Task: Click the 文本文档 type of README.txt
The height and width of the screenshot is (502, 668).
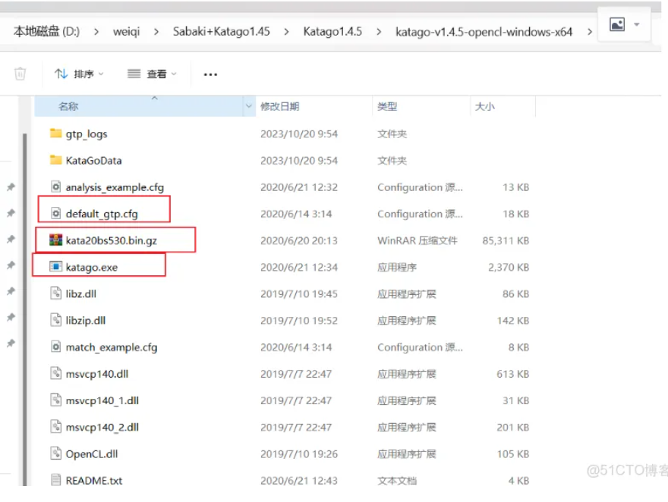Action: (x=397, y=481)
